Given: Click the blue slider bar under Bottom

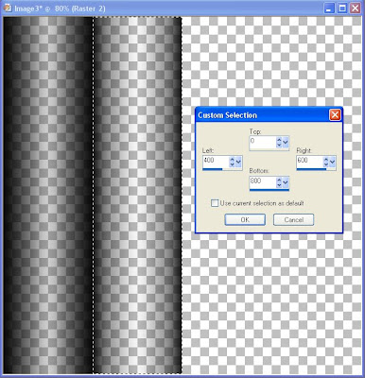Looking at the screenshot, I should (x=269, y=190).
